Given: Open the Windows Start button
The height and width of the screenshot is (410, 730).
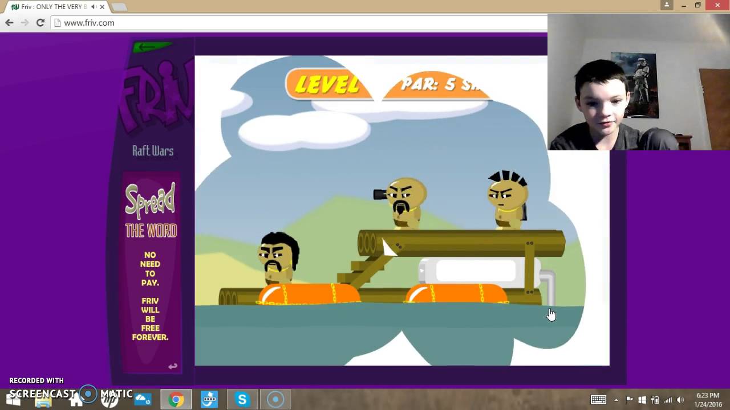Looking at the screenshot, I should click(x=13, y=400).
